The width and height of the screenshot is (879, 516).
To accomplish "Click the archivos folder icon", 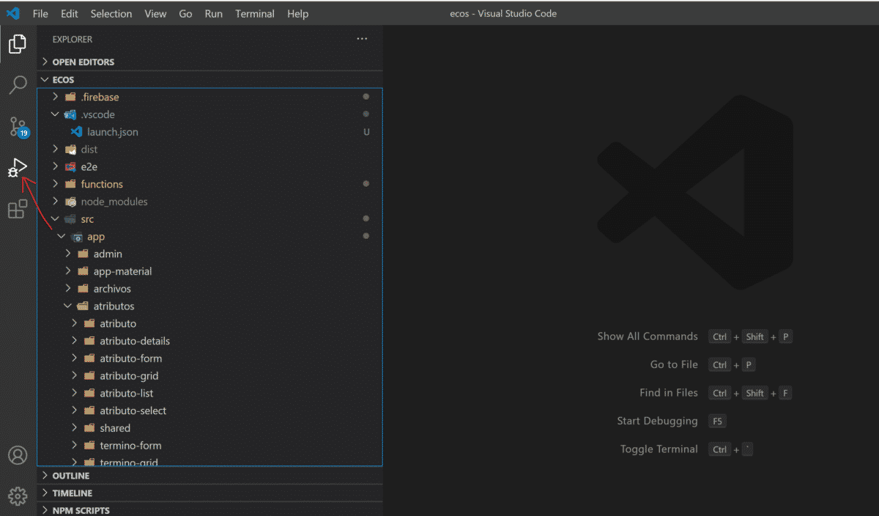I will 83,289.
